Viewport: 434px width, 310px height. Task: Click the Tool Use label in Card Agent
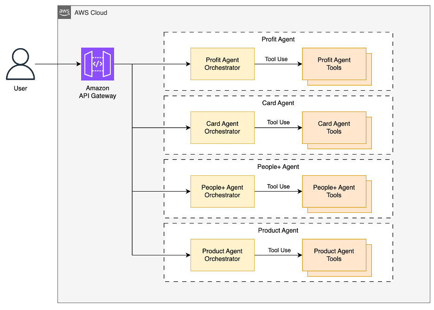[279, 123]
